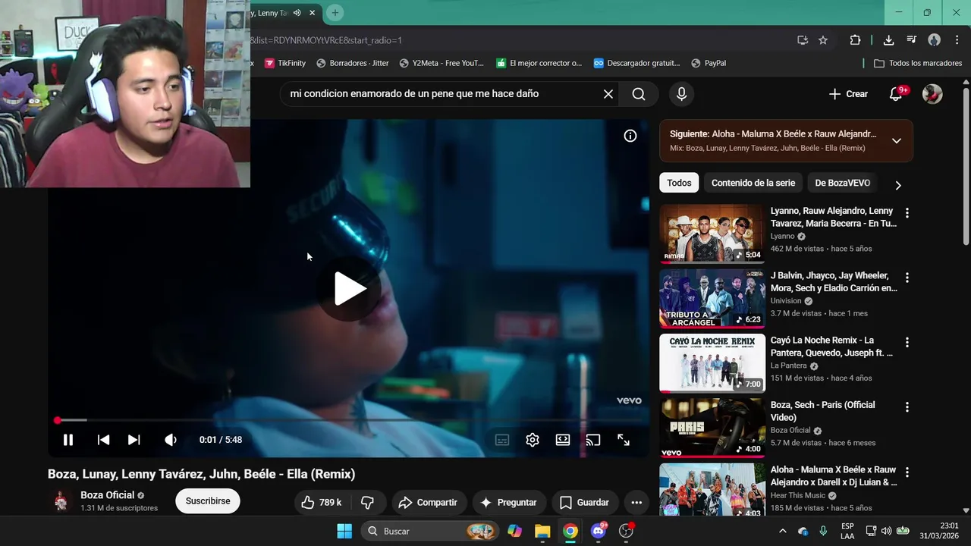Viewport: 971px width, 546px height.
Task: Go to the previous video
Action: (103, 440)
